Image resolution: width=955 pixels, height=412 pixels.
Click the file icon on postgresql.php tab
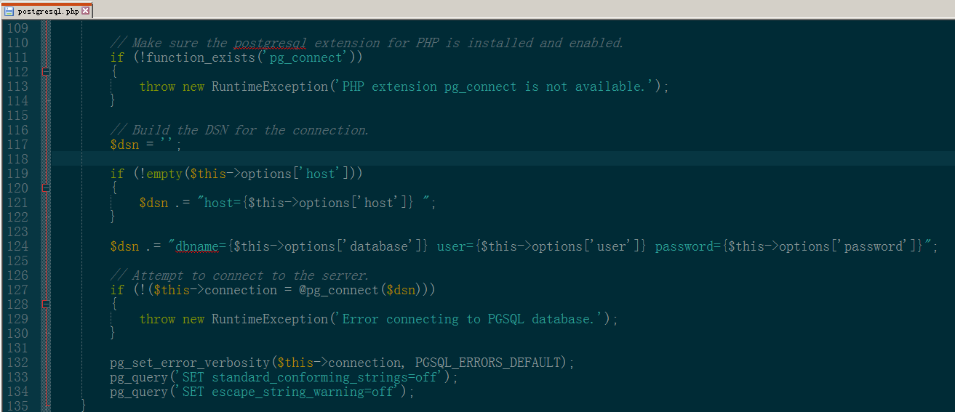tap(9, 12)
